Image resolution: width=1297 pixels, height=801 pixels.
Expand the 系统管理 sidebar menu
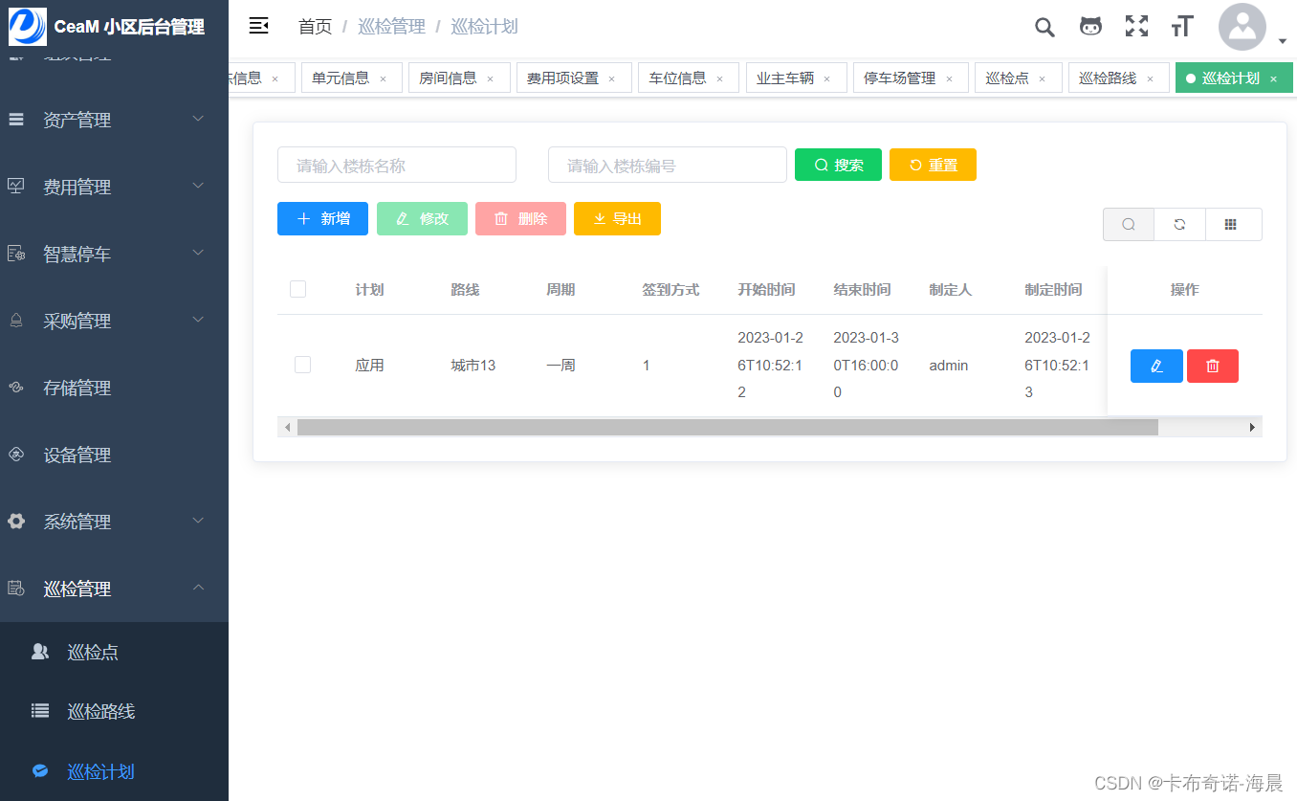[114, 522]
